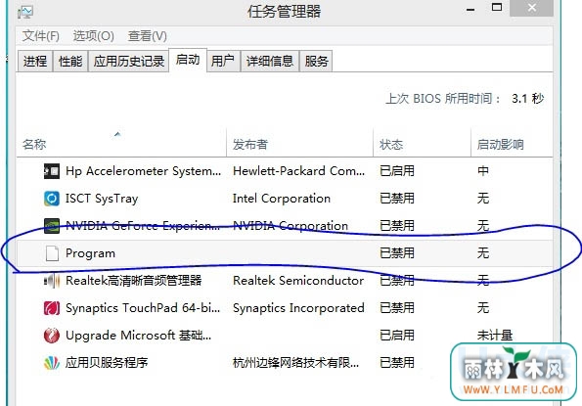Click publisher Intel Corporation
The width and height of the screenshot is (582, 406).
pos(282,199)
